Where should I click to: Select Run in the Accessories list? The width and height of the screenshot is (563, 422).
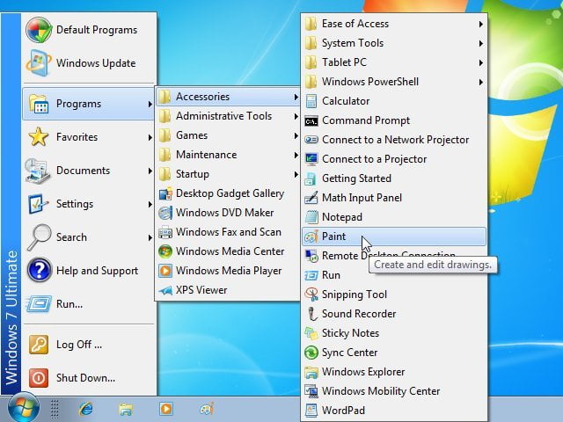pos(394,275)
